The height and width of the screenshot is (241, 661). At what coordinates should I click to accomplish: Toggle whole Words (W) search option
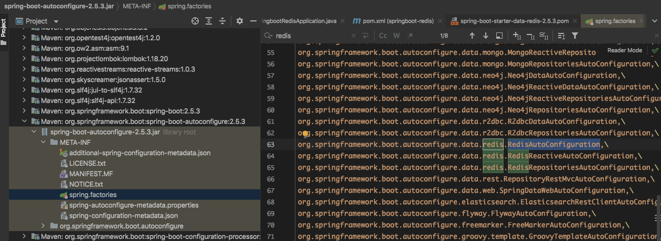[x=397, y=36]
